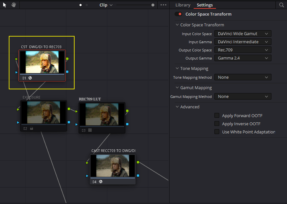
Task: Switch to the Settings tab
Action: coord(205,5)
